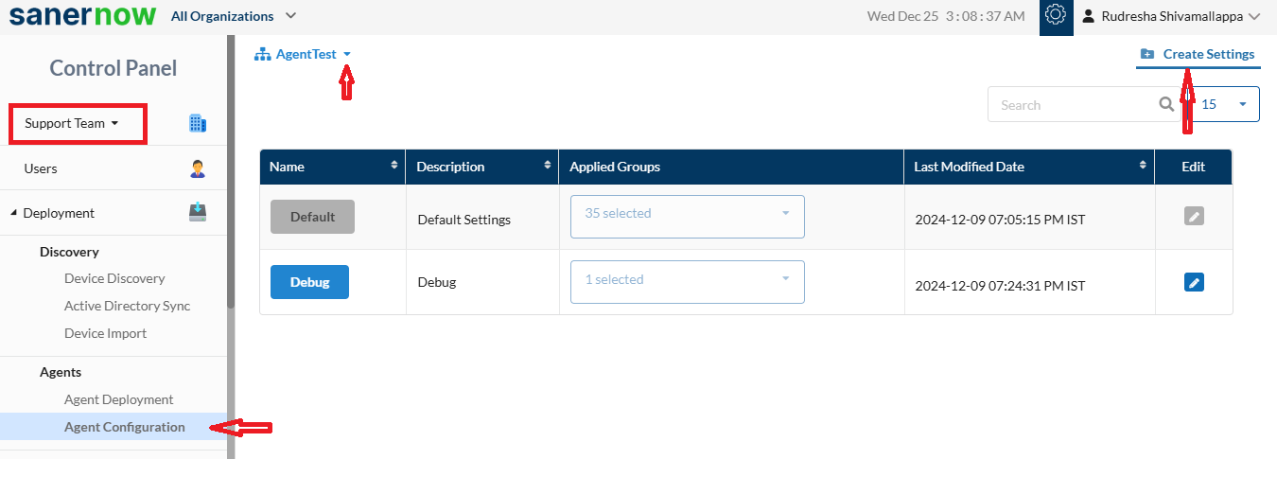
Task: Open the 35 selected Applied Groups dropdown
Action: pyautogui.click(x=688, y=216)
